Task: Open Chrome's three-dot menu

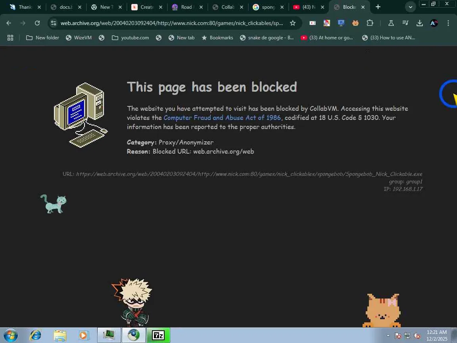Action: tap(448, 23)
